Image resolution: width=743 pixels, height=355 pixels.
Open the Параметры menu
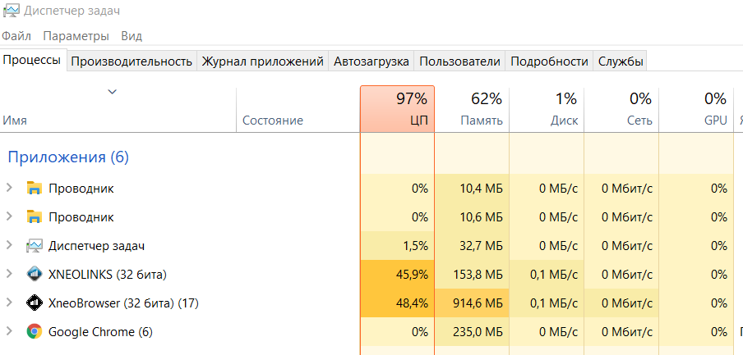pos(76,36)
